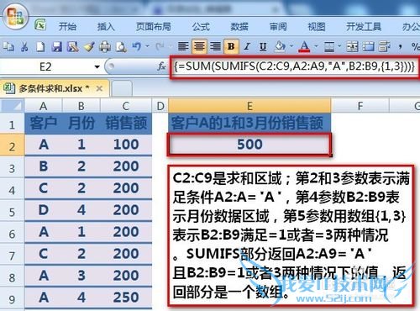
Task: Click the Borders icon
Action: coord(329,46)
